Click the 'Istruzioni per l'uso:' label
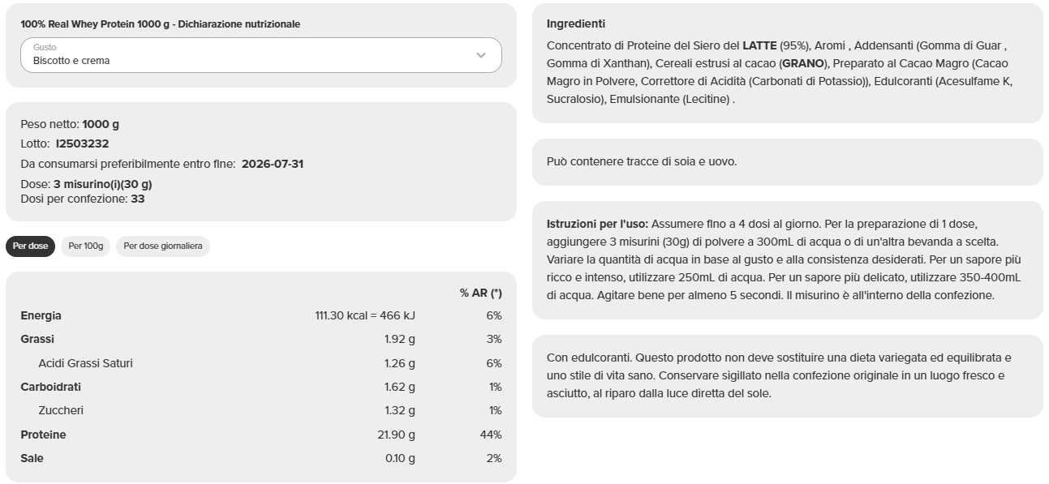This screenshot has width=1049, height=484. click(x=597, y=224)
